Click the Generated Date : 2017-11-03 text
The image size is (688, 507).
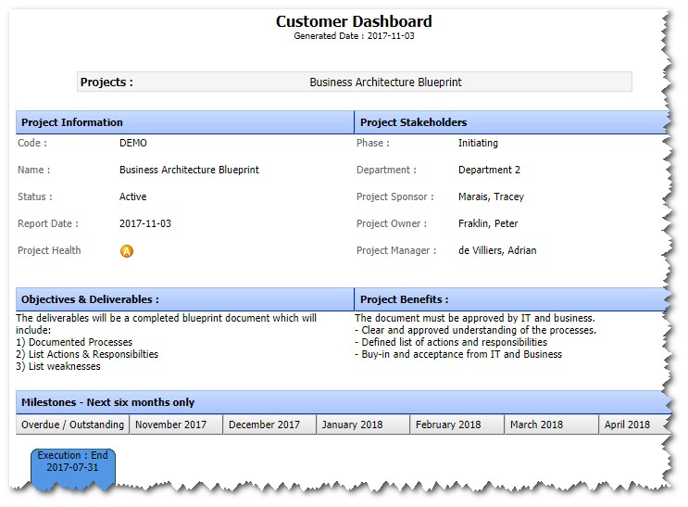[x=354, y=36]
